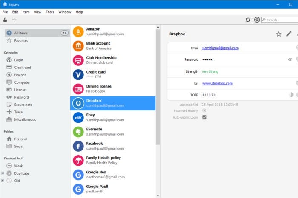Select the Driving license icon

(78, 89)
